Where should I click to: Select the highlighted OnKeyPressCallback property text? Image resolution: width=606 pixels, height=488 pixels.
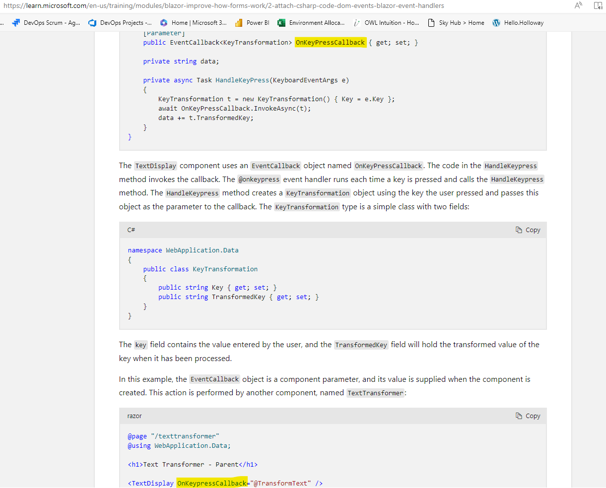331,42
